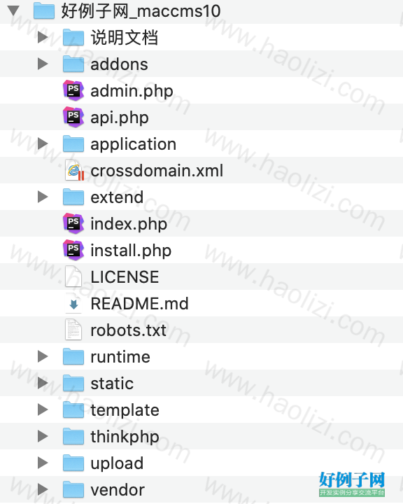The height and width of the screenshot is (504, 403).
Task: Select the blank LICENSE file icon
Action: tap(73, 276)
